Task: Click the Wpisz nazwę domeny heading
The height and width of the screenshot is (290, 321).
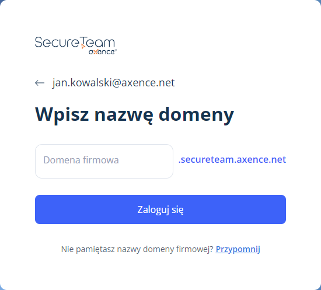Action: [x=134, y=115]
